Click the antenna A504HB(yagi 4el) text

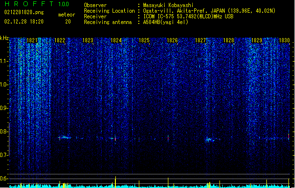[x=166, y=22]
